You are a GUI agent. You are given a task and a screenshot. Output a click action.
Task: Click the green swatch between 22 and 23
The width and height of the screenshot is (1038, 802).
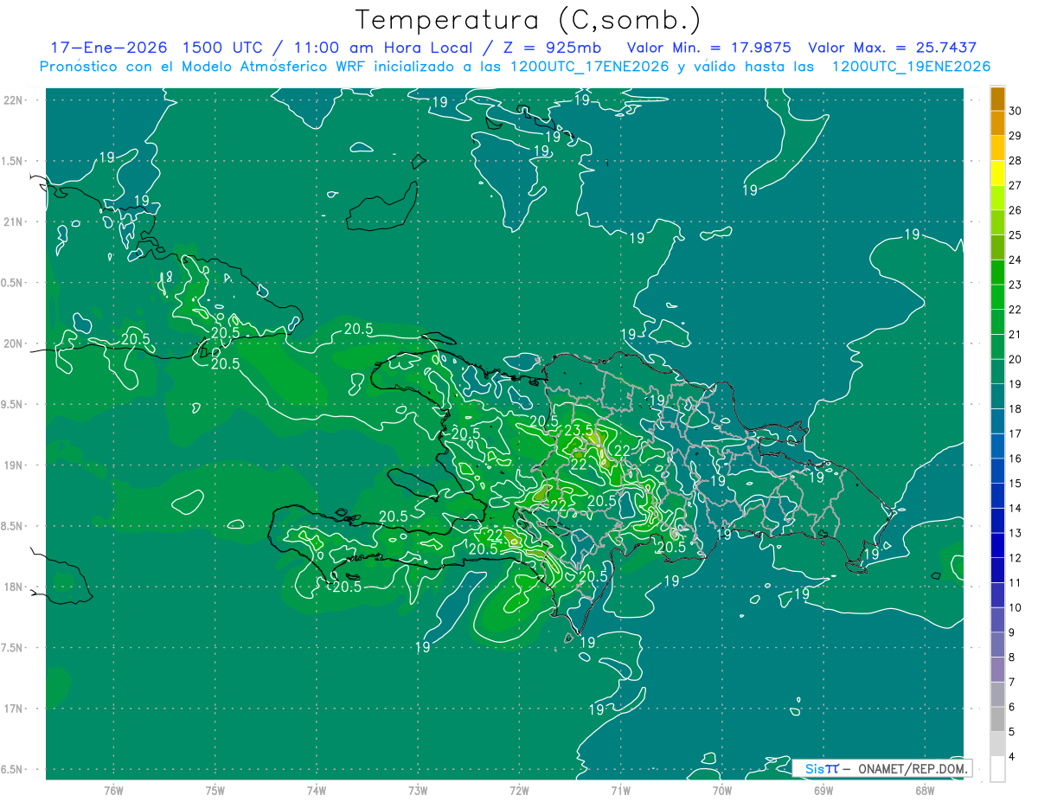pyautogui.click(x=997, y=296)
